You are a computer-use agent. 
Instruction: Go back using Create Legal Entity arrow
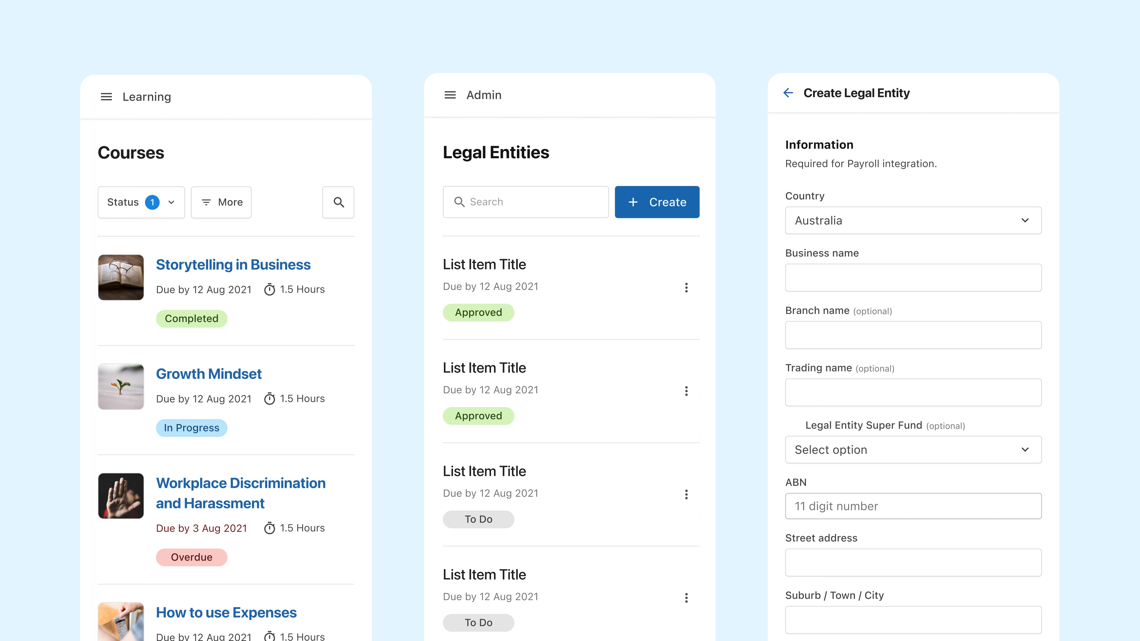point(788,93)
